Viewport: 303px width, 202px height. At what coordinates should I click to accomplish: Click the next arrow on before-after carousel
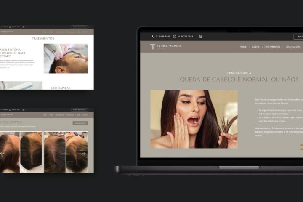[84, 153]
